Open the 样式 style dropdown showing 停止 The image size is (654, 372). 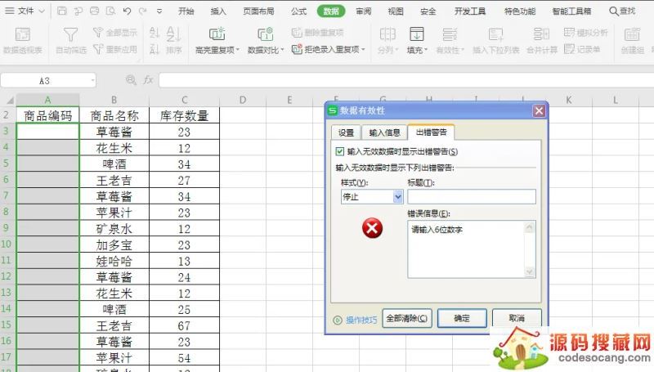(372, 196)
